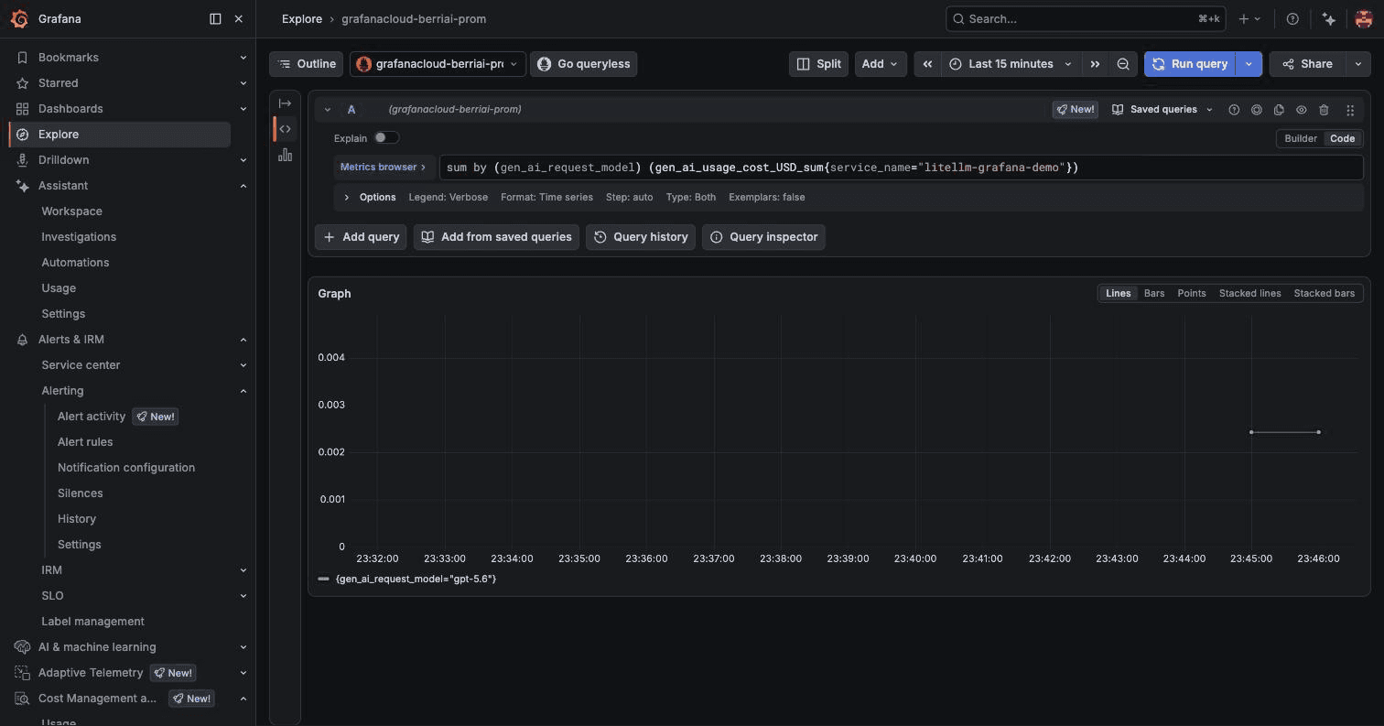Click in the PromQL query input field
The height and width of the screenshot is (726, 1384).
click(x=901, y=168)
